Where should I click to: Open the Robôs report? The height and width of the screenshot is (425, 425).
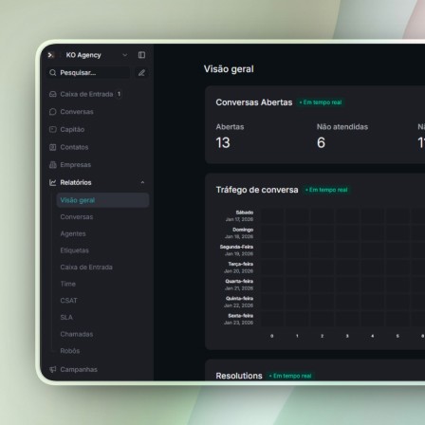(x=70, y=351)
